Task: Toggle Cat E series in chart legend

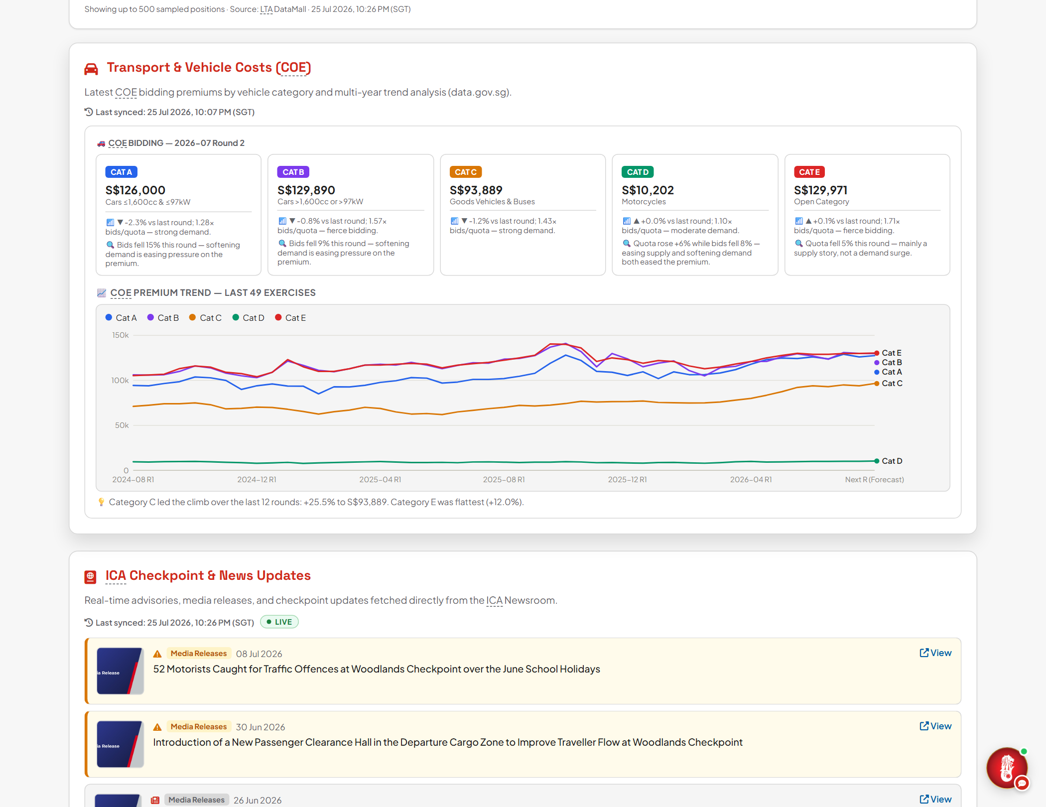Action: 290,318
